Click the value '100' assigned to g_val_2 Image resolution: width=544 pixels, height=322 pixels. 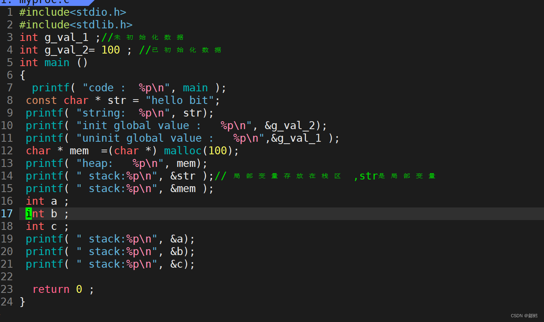pyautogui.click(x=111, y=50)
